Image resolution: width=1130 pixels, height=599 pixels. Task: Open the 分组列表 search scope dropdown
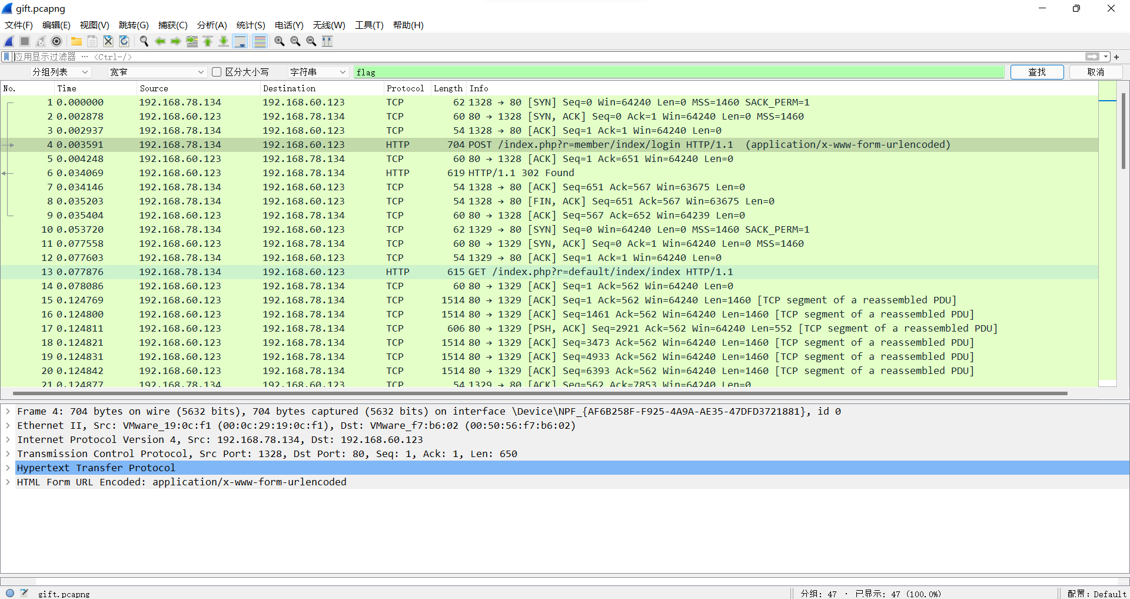60,72
